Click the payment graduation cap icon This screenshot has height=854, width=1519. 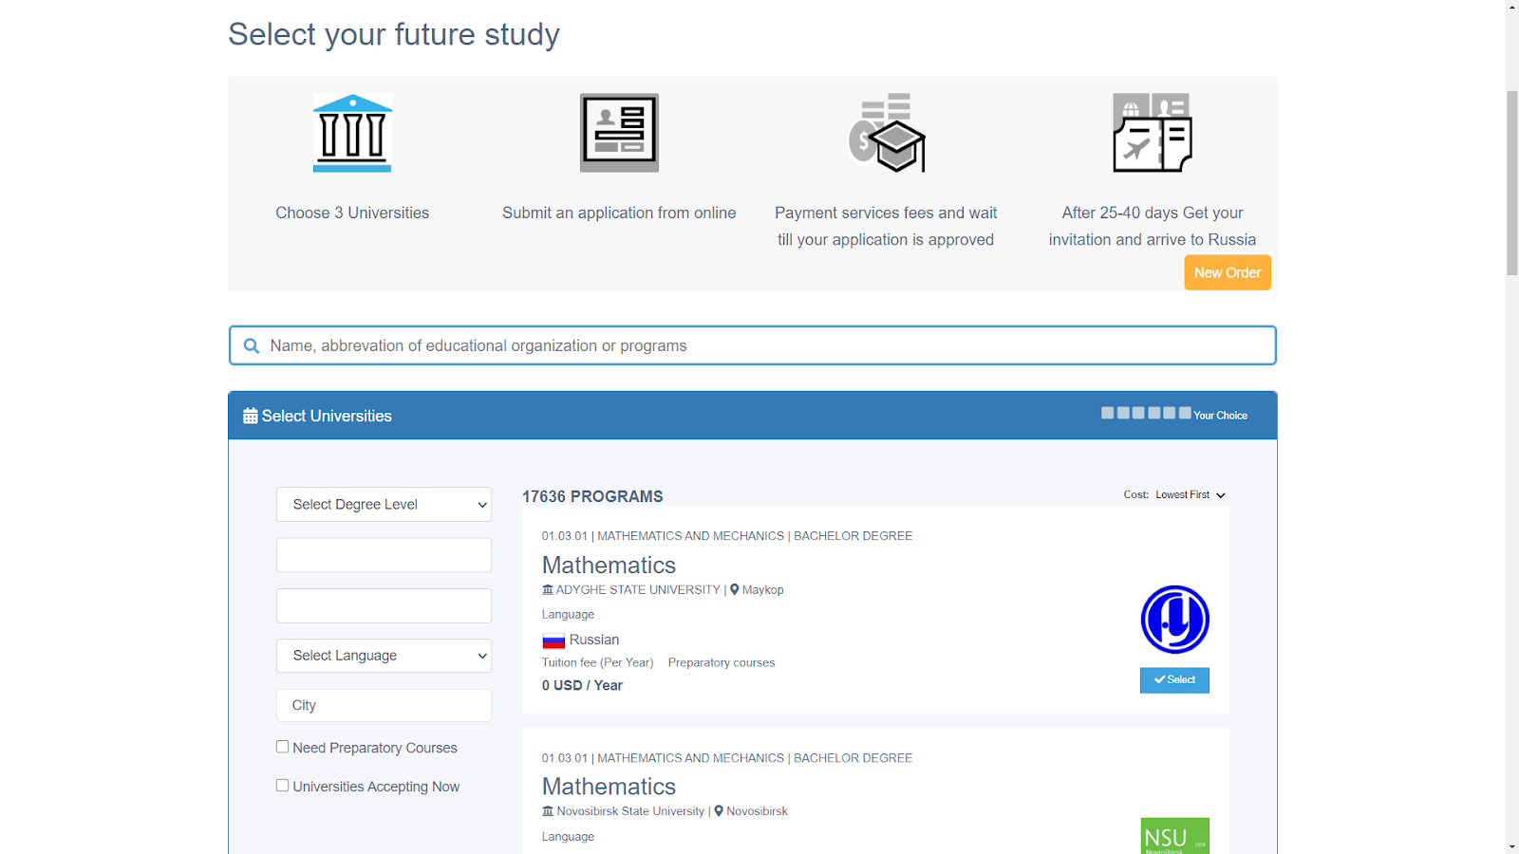click(x=886, y=133)
